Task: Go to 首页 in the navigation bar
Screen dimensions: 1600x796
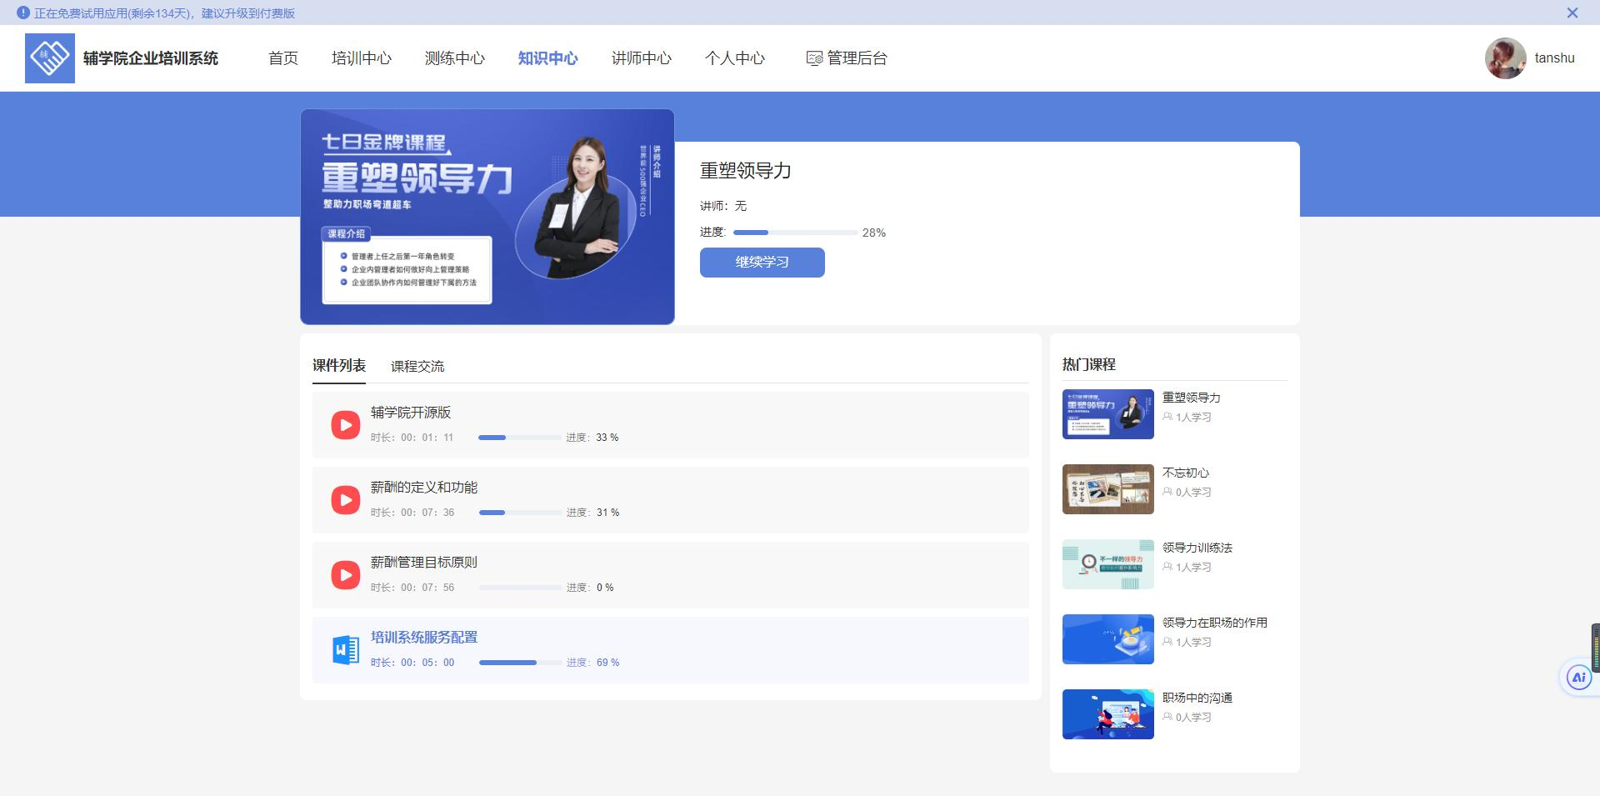Action: tap(283, 58)
